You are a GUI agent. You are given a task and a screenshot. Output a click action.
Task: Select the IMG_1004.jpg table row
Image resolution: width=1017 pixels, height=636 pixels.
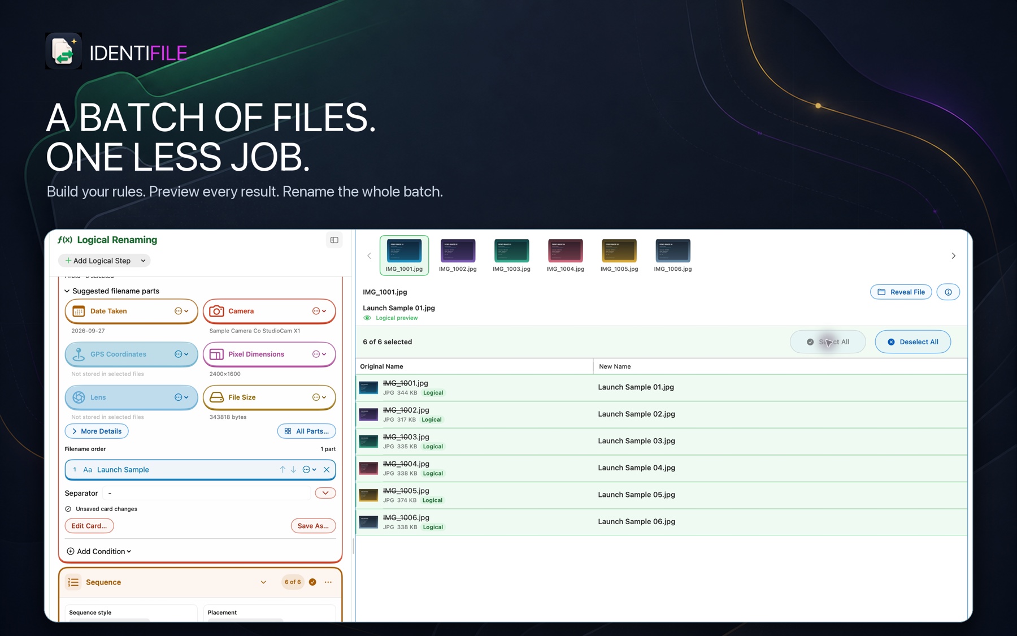661,468
